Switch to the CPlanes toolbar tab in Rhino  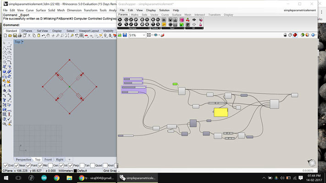point(27,31)
